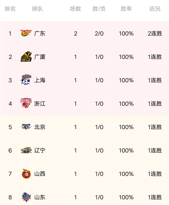Open the 辽宁 team name link
Screen dimensions: 169x205
coord(40,151)
